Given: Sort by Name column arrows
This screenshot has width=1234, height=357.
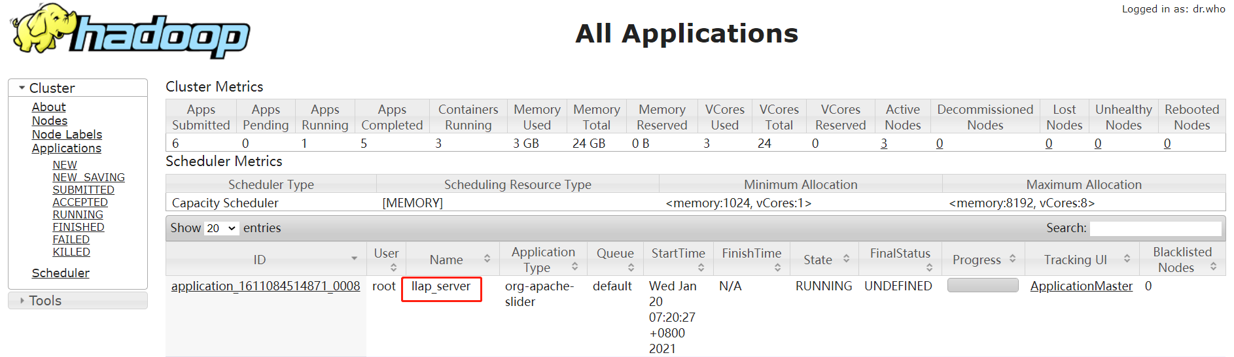Looking at the screenshot, I should (x=487, y=259).
